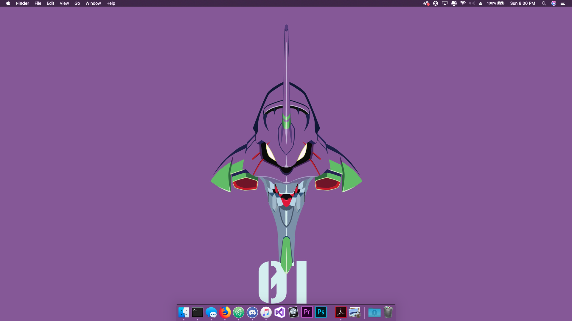Open the View menu
572x321 pixels.
pos(64,3)
